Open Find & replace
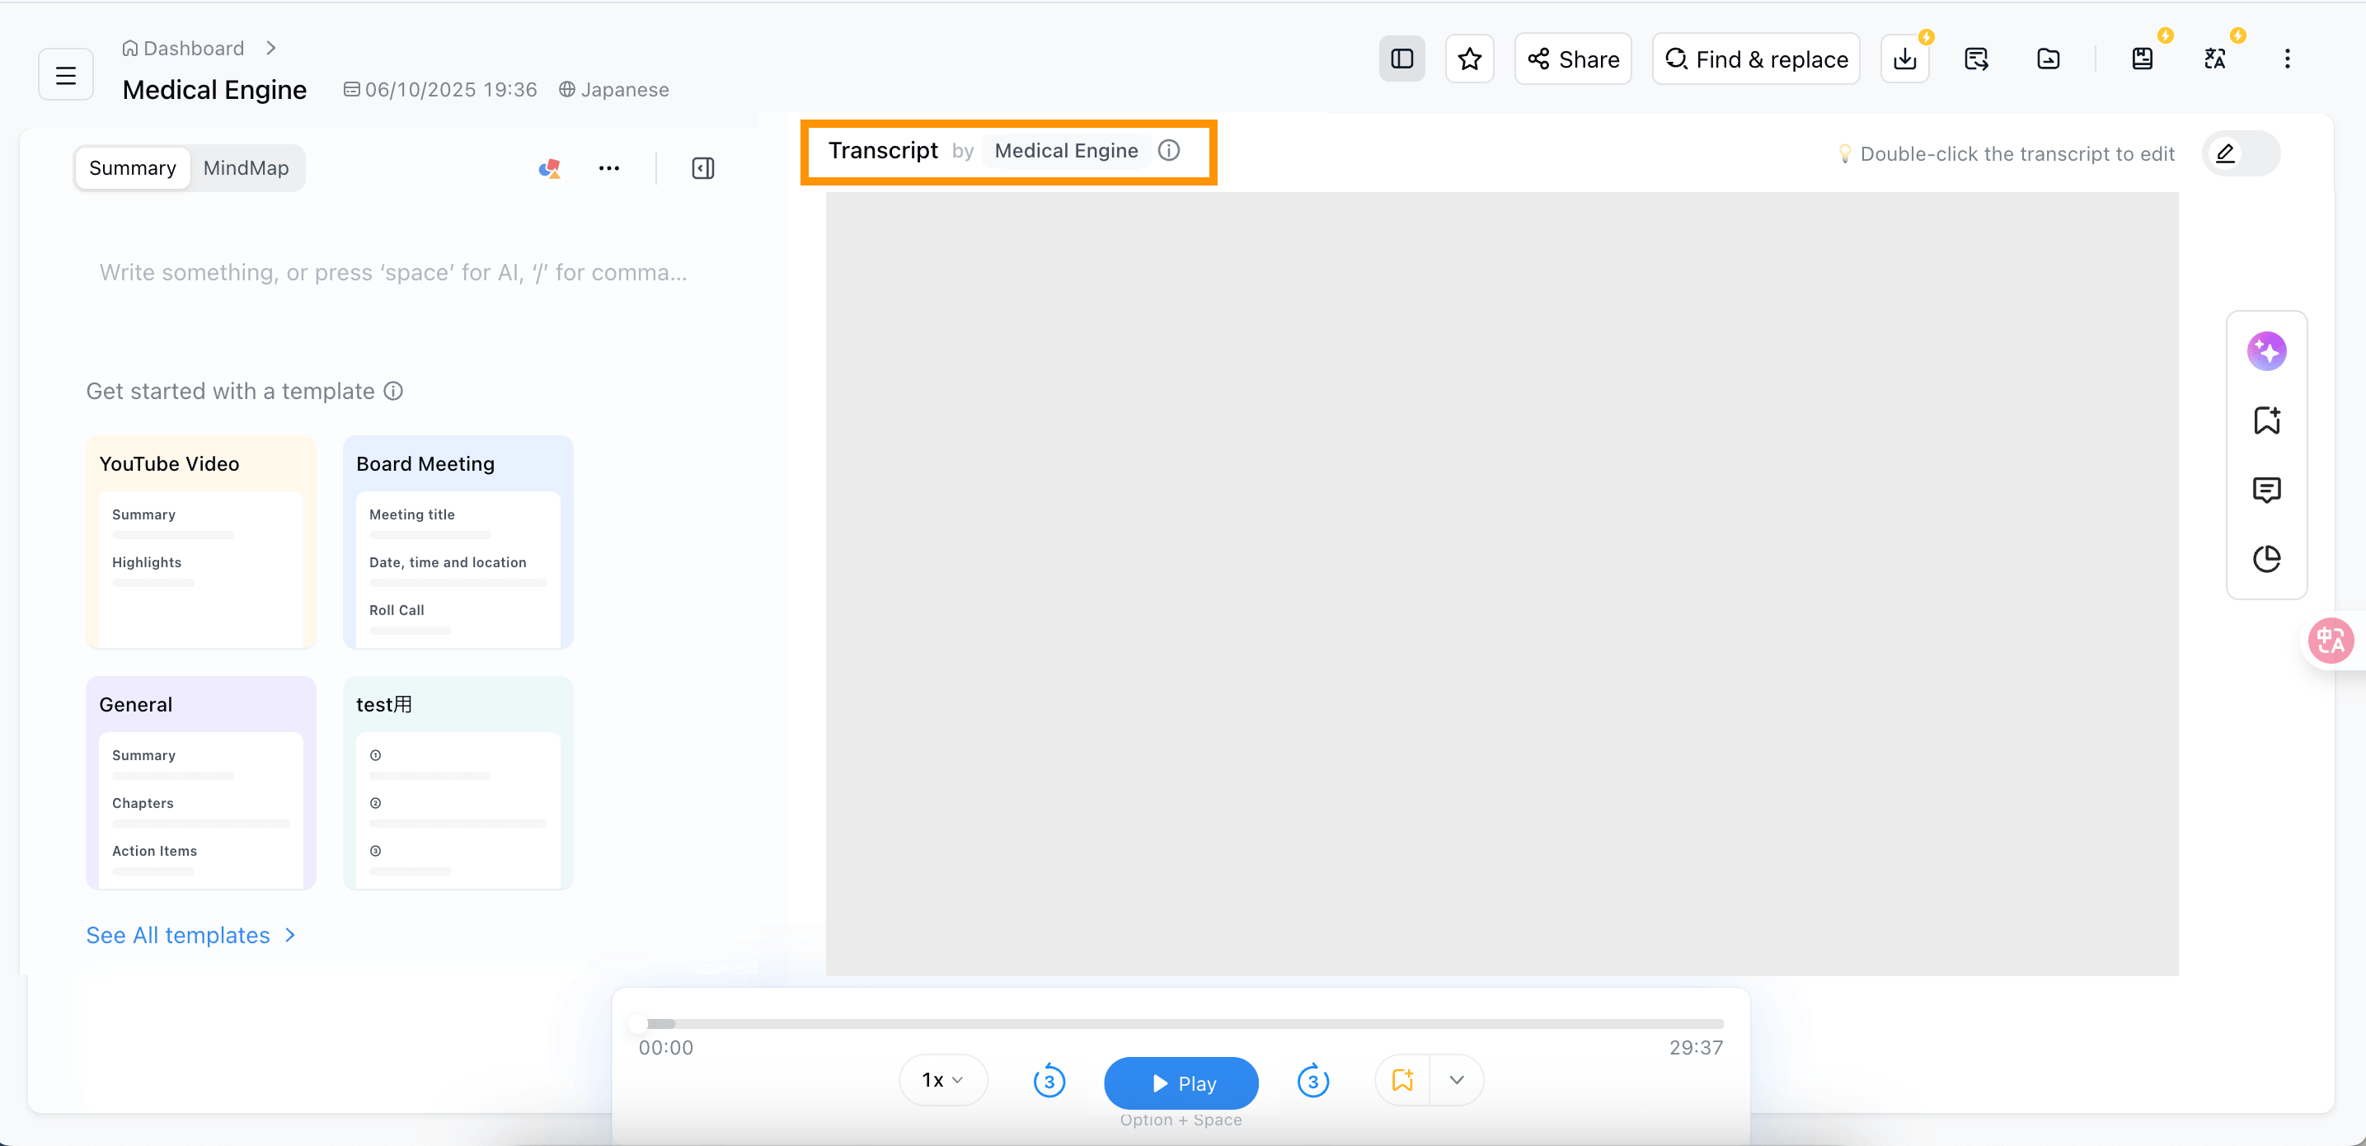Screen dimensions: 2366x1146 [x=1756, y=59]
